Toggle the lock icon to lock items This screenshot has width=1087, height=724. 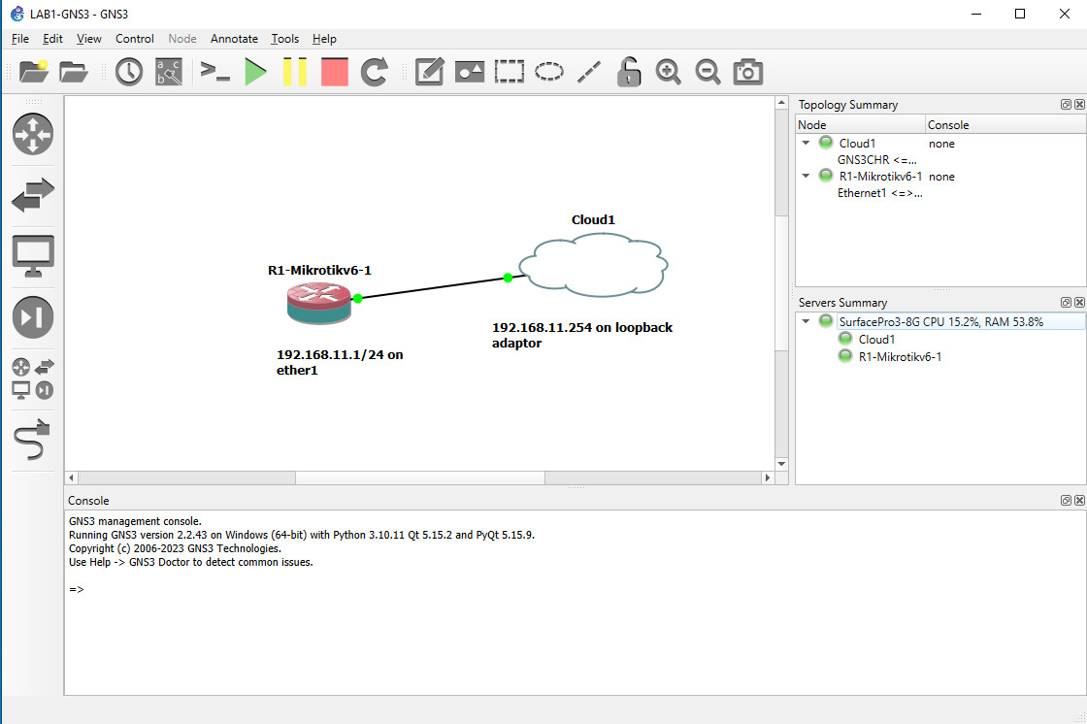pyautogui.click(x=628, y=71)
